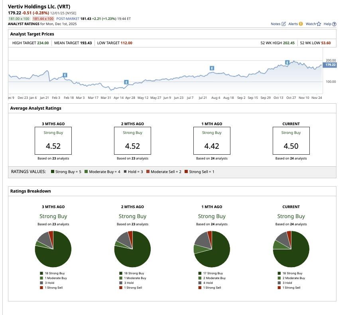
Task: Select the earnings marker near Jul 21
Action: [211, 69]
